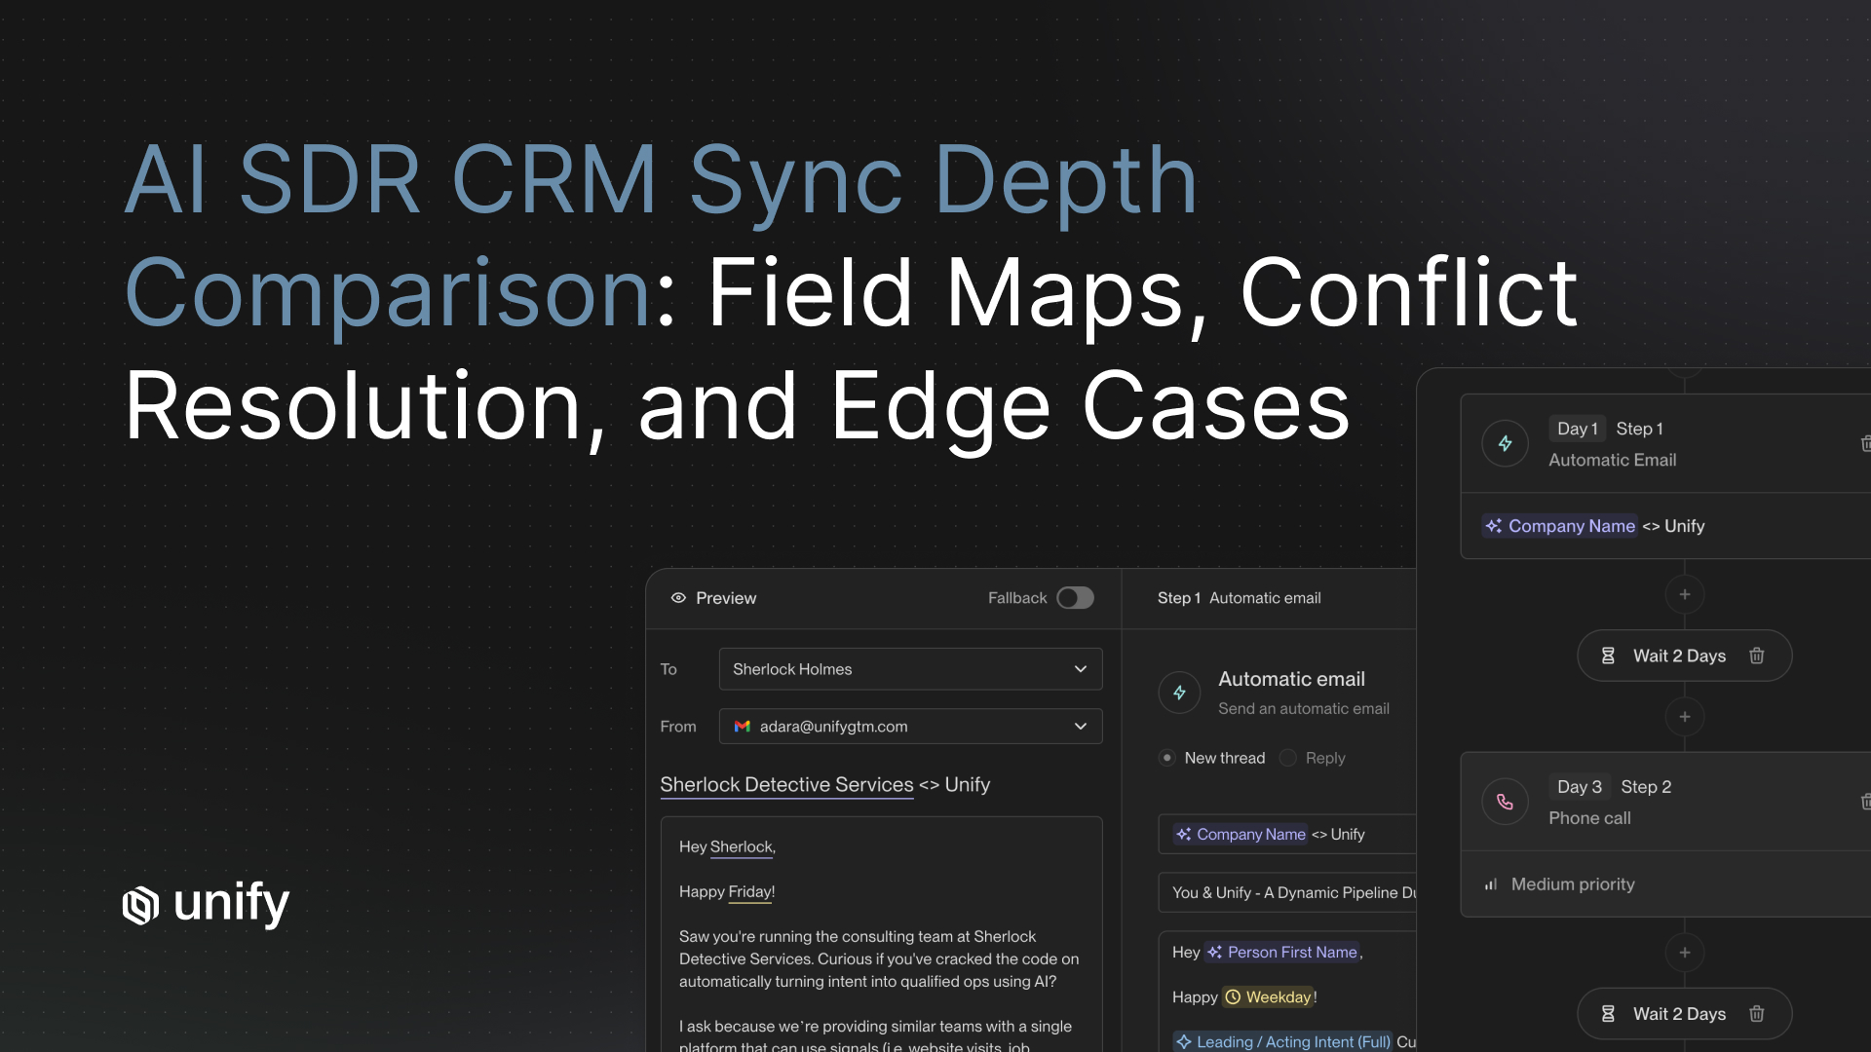
Task: Open the From address dropdown for adara@unifygtm.com
Action: (x=1080, y=726)
